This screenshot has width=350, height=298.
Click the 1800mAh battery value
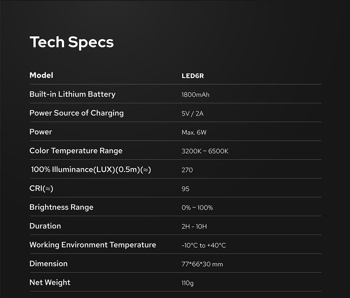[x=195, y=95]
